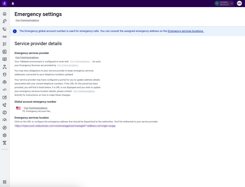
Task: Click the dashboard gauge icon
Action: click(5, 120)
